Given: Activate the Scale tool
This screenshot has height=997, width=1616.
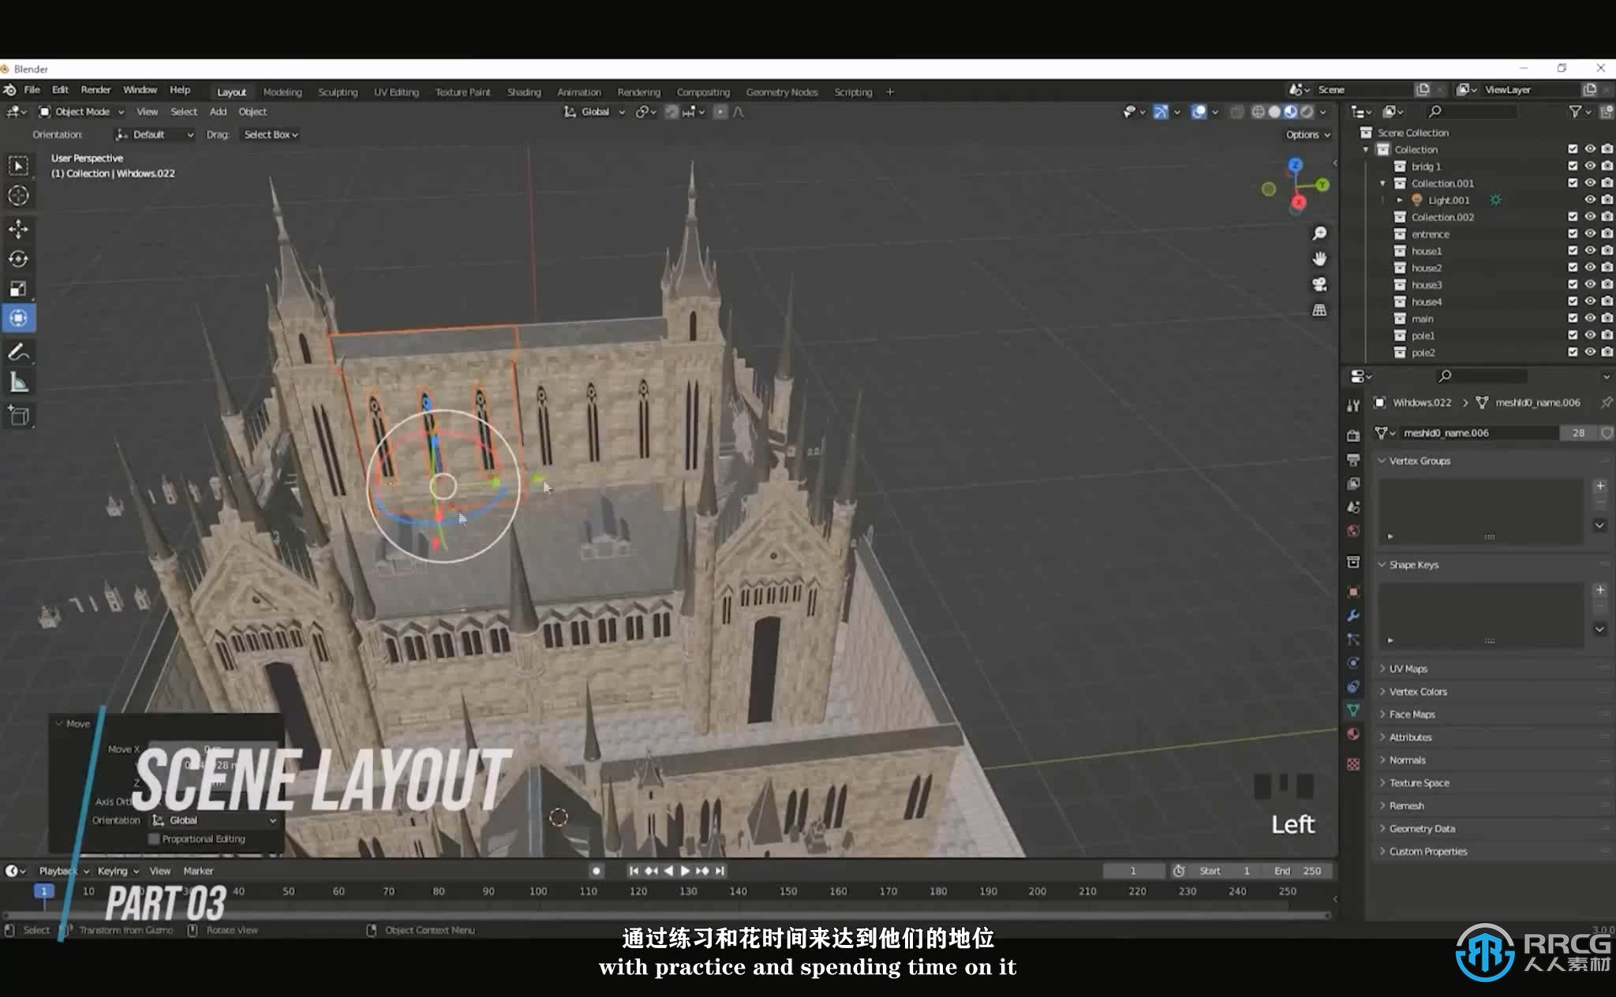Looking at the screenshot, I should pos(18,289).
